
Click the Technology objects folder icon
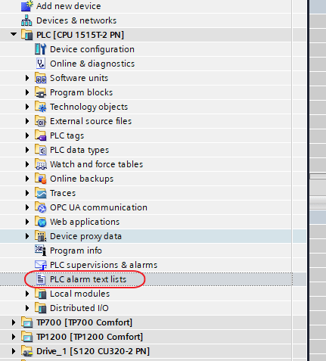(x=41, y=107)
